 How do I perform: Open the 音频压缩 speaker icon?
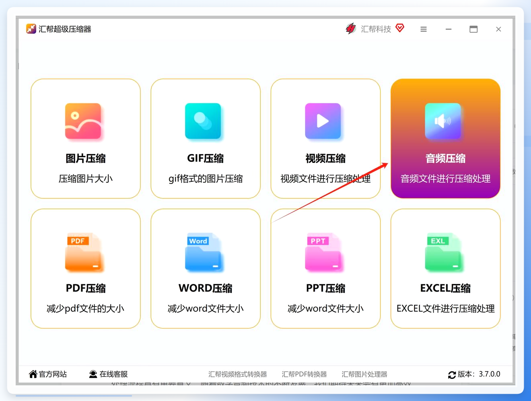(x=443, y=121)
